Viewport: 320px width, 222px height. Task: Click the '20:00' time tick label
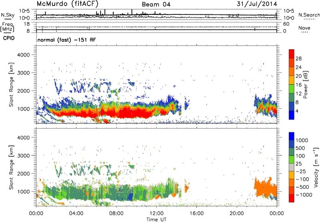click(x=237, y=214)
